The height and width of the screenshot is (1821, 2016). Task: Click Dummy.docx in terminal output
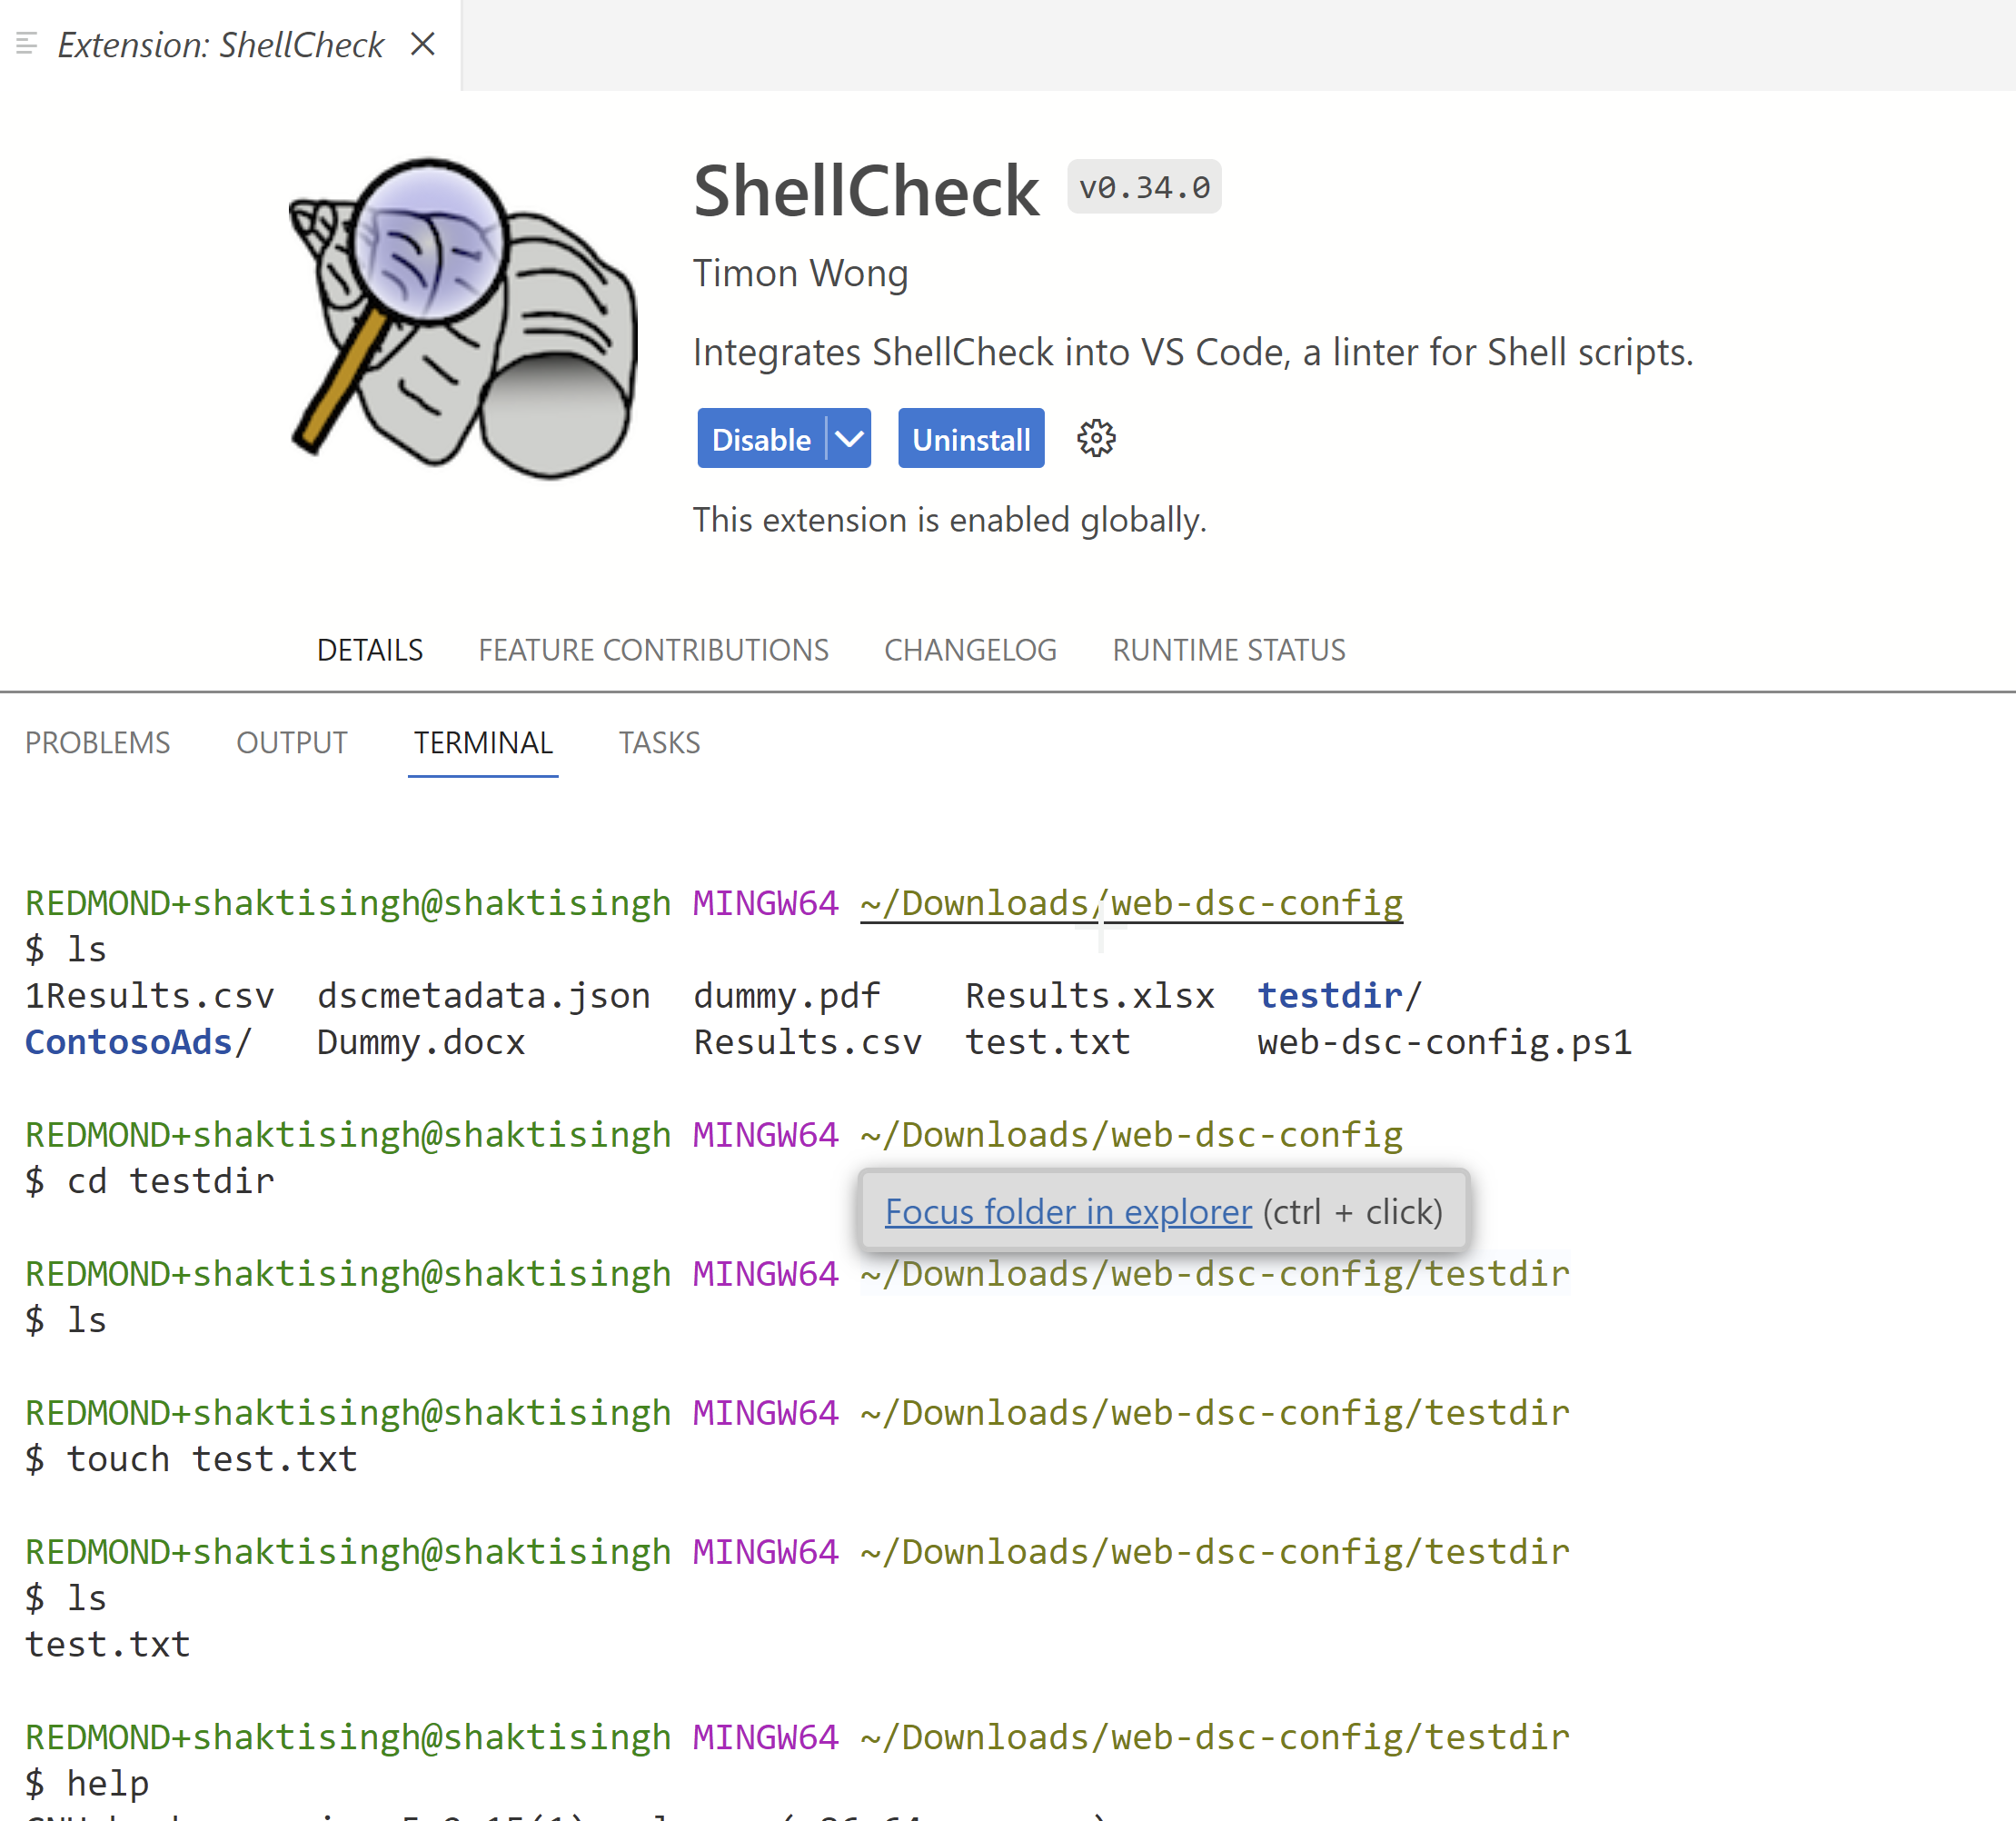point(421,1042)
